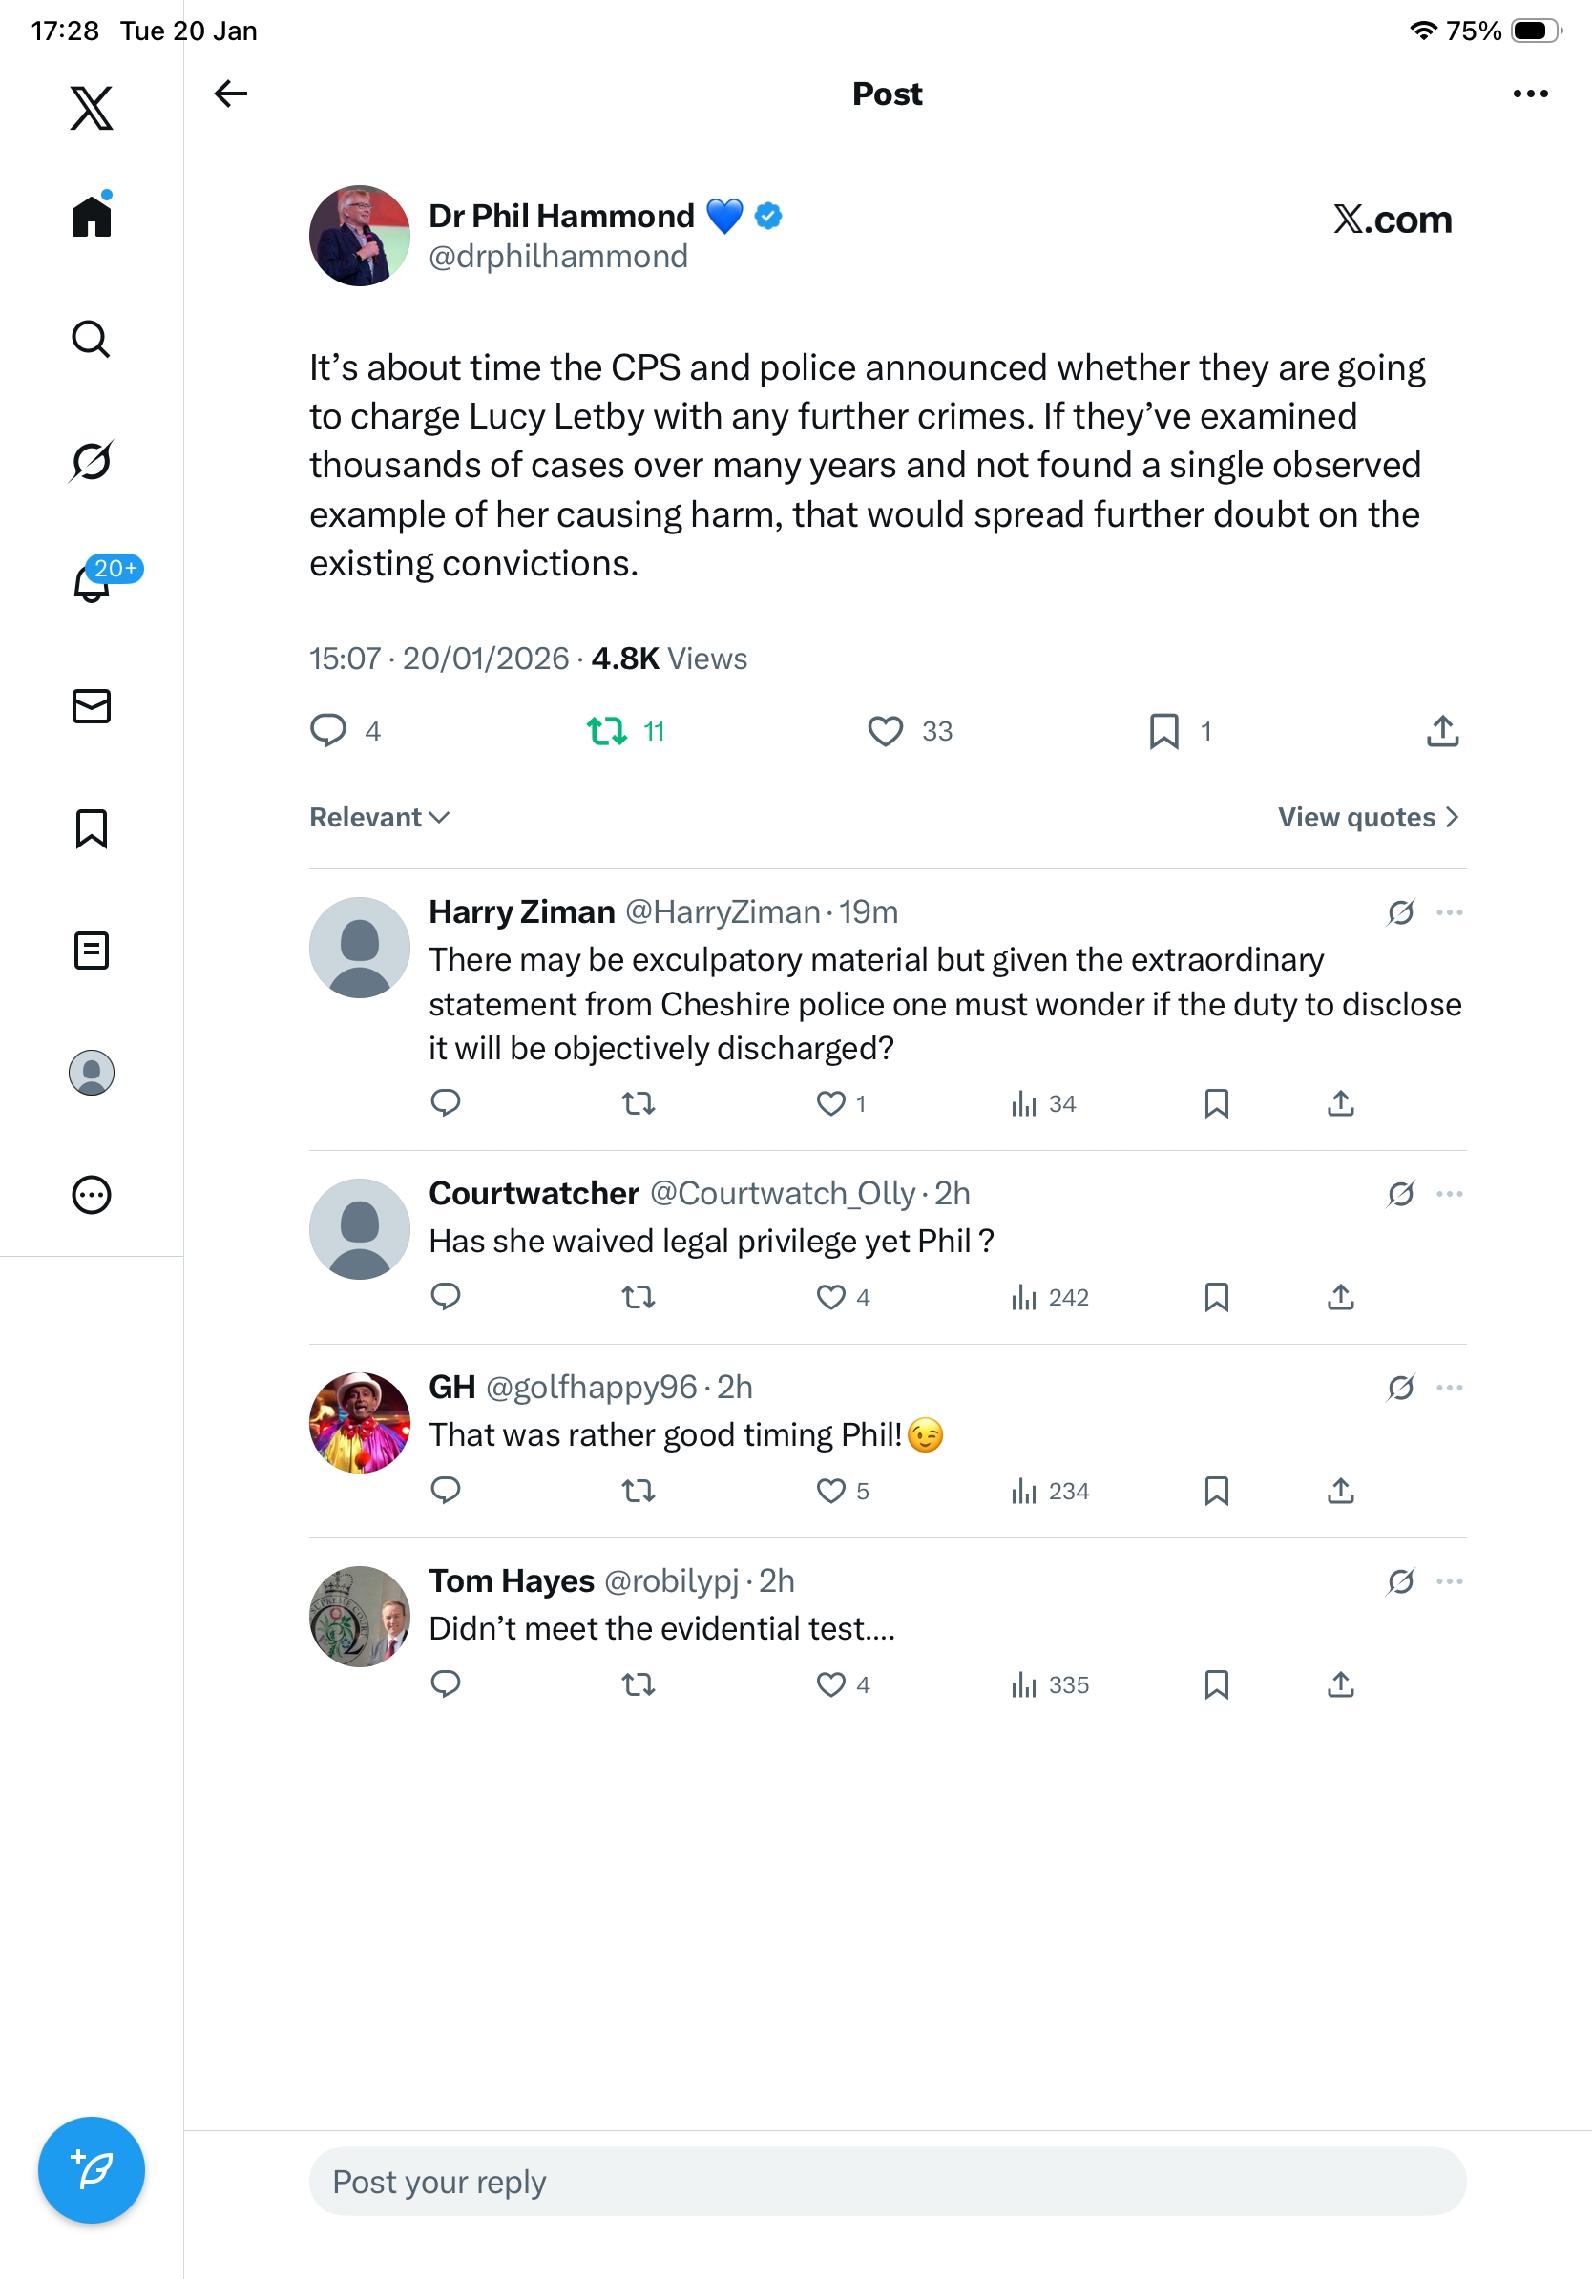This screenshot has width=1592, height=2279.
Task: Undo repost on the main post
Action: click(606, 732)
